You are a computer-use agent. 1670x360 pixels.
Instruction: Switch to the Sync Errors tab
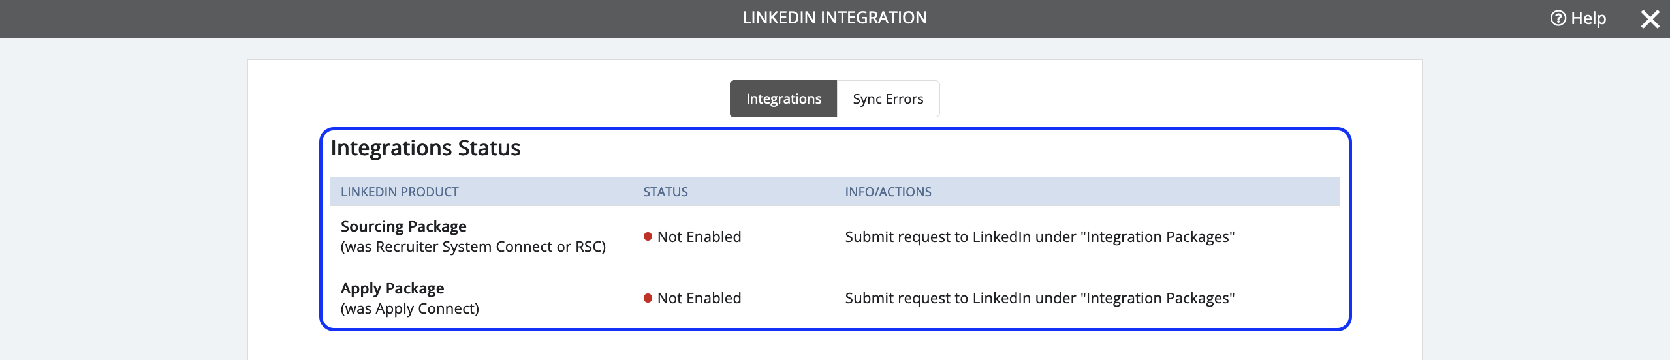pyautogui.click(x=888, y=99)
